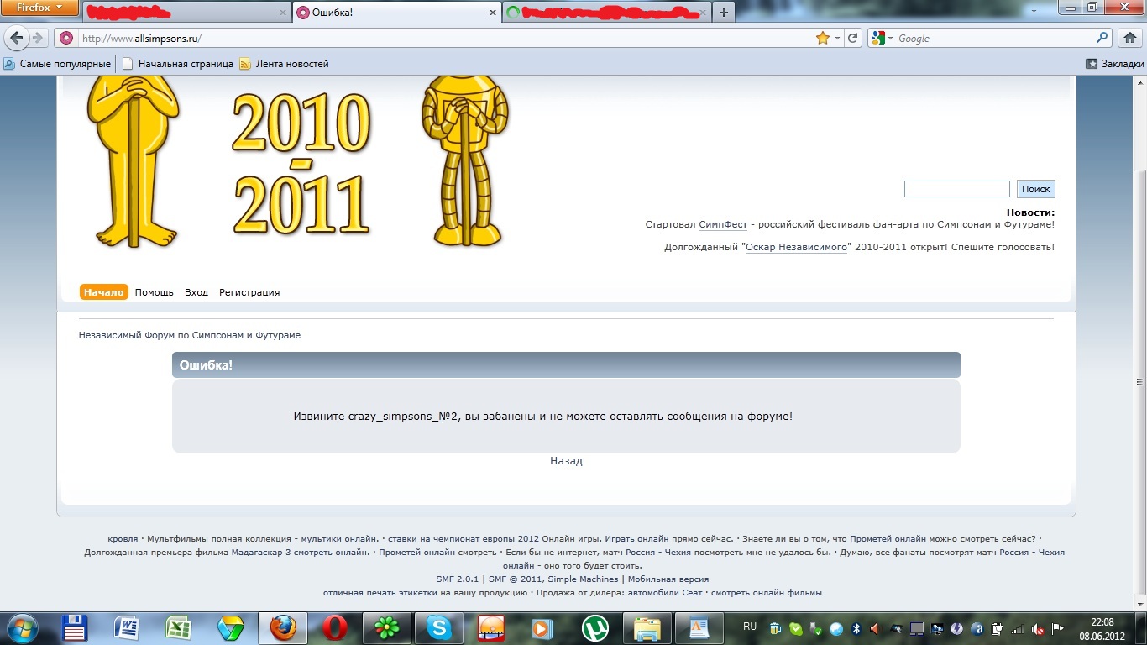Open the СимпФест news link

coord(723,224)
